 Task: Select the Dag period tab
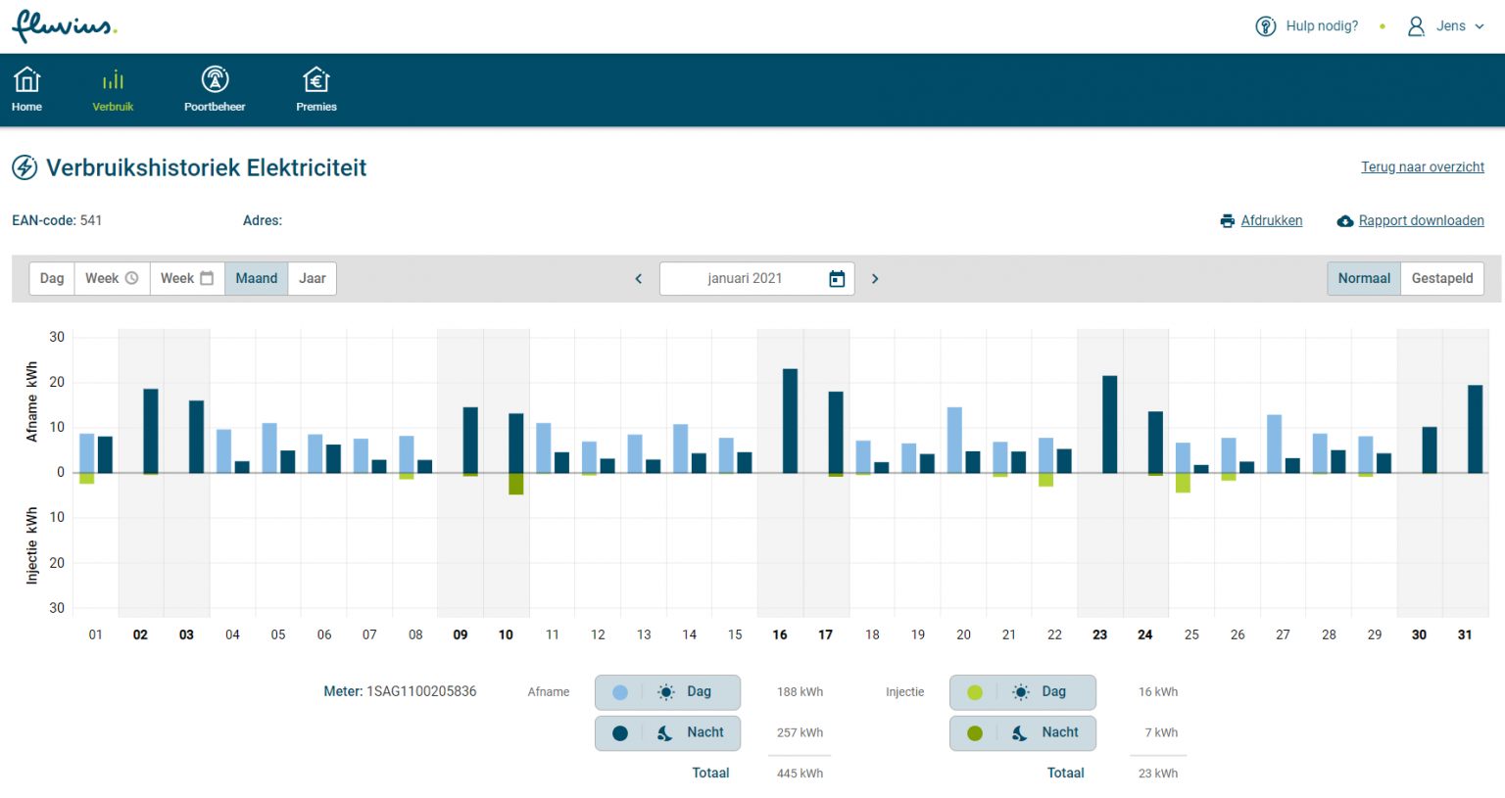tap(51, 278)
